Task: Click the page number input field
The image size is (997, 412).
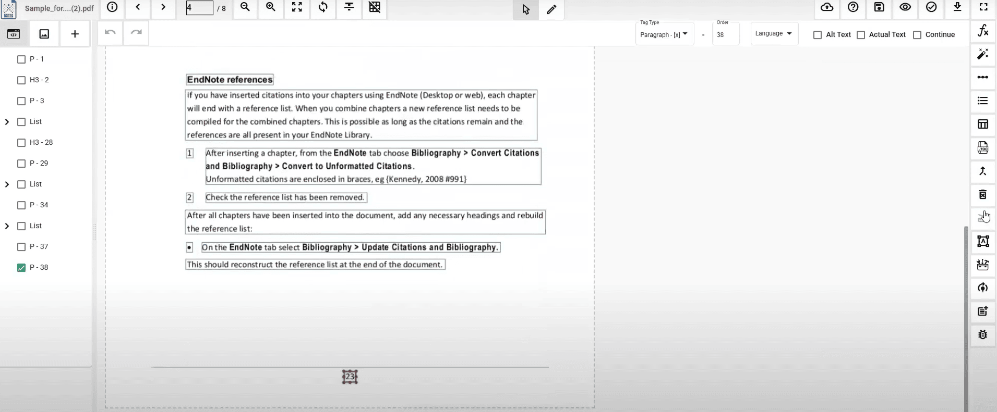Action: click(199, 8)
